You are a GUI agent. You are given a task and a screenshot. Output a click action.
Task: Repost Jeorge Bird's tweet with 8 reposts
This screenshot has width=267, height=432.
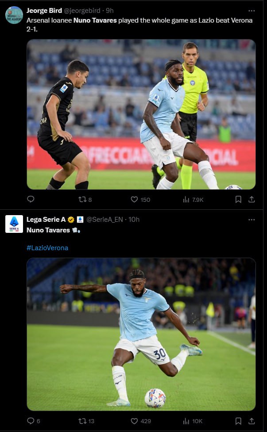tap(85, 200)
